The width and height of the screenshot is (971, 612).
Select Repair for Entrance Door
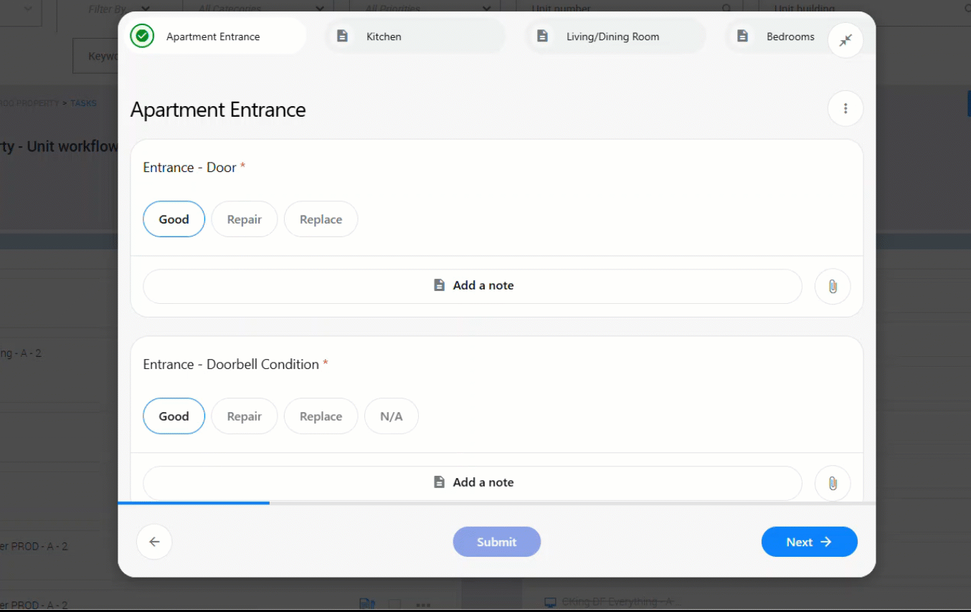(244, 219)
